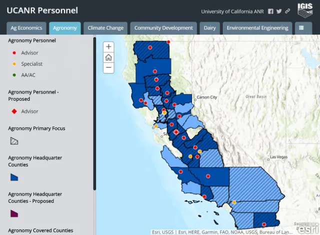The width and height of the screenshot is (320, 235).
Task: Select the Environmental Engineering tab
Action: tap(257, 28)
